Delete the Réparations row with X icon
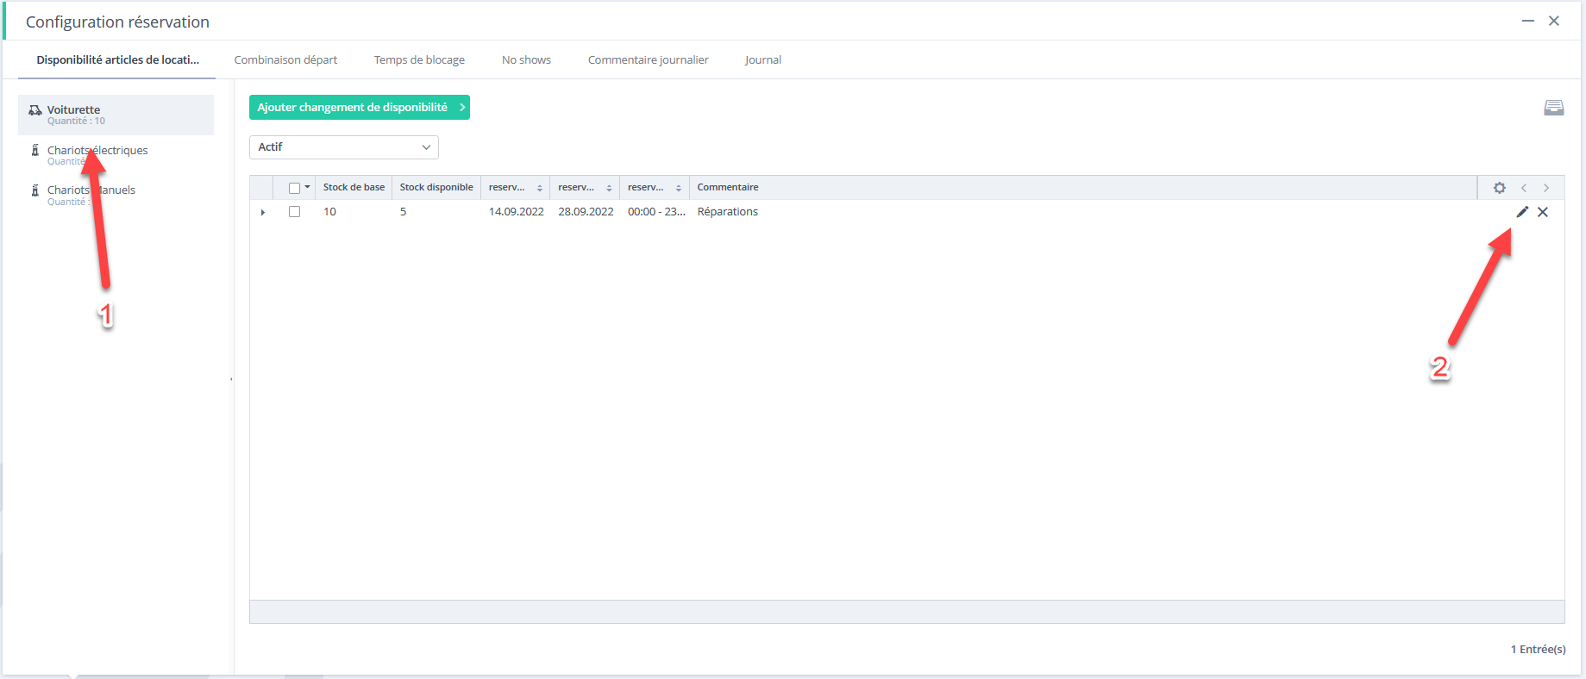The image size is (1586, 679). pos(1543,212)
